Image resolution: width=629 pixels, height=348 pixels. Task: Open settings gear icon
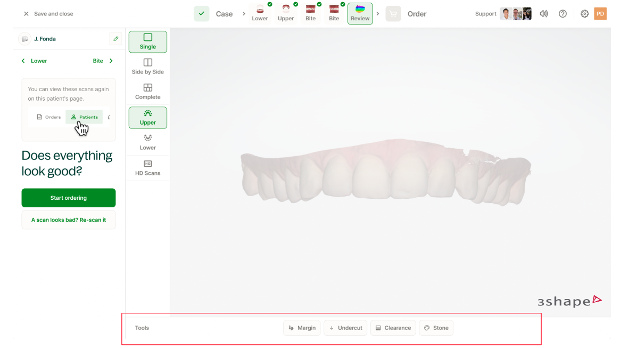(584, 14)
